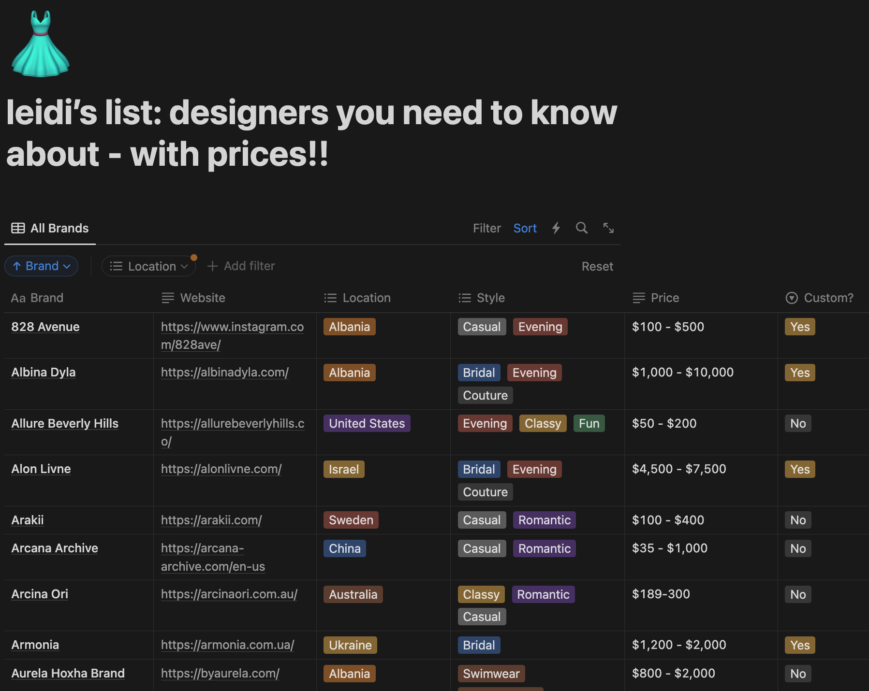
Task: Expand the database to full page with diagonal arrows
Action: tap(608, 228)
